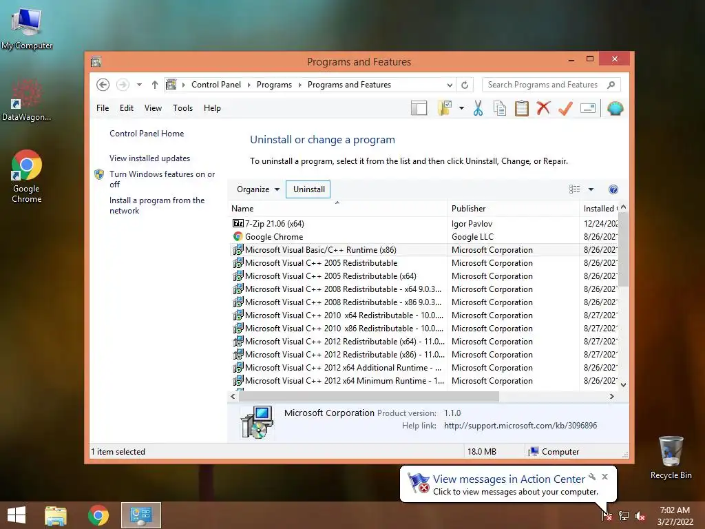The width and height of the screenshot is (705, 529).
Task: Click the red X Delete icon
Action: (x=543, y=108)
